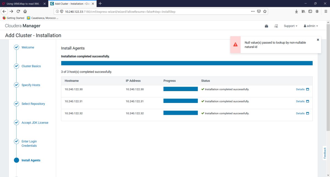Click the Hostname column header
This screenshot has width=330, height=177.
tap(71, 81)
